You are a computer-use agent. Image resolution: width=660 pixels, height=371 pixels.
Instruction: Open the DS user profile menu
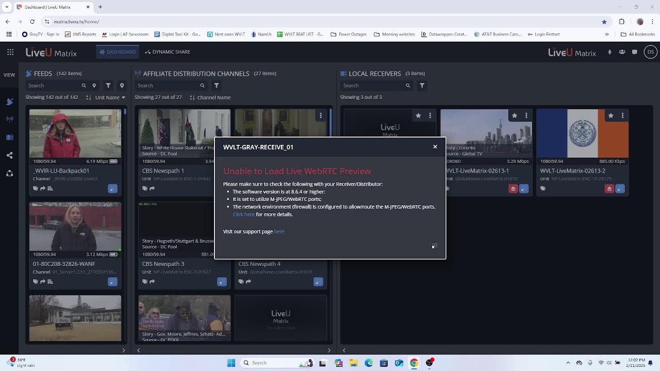(651, 52)
